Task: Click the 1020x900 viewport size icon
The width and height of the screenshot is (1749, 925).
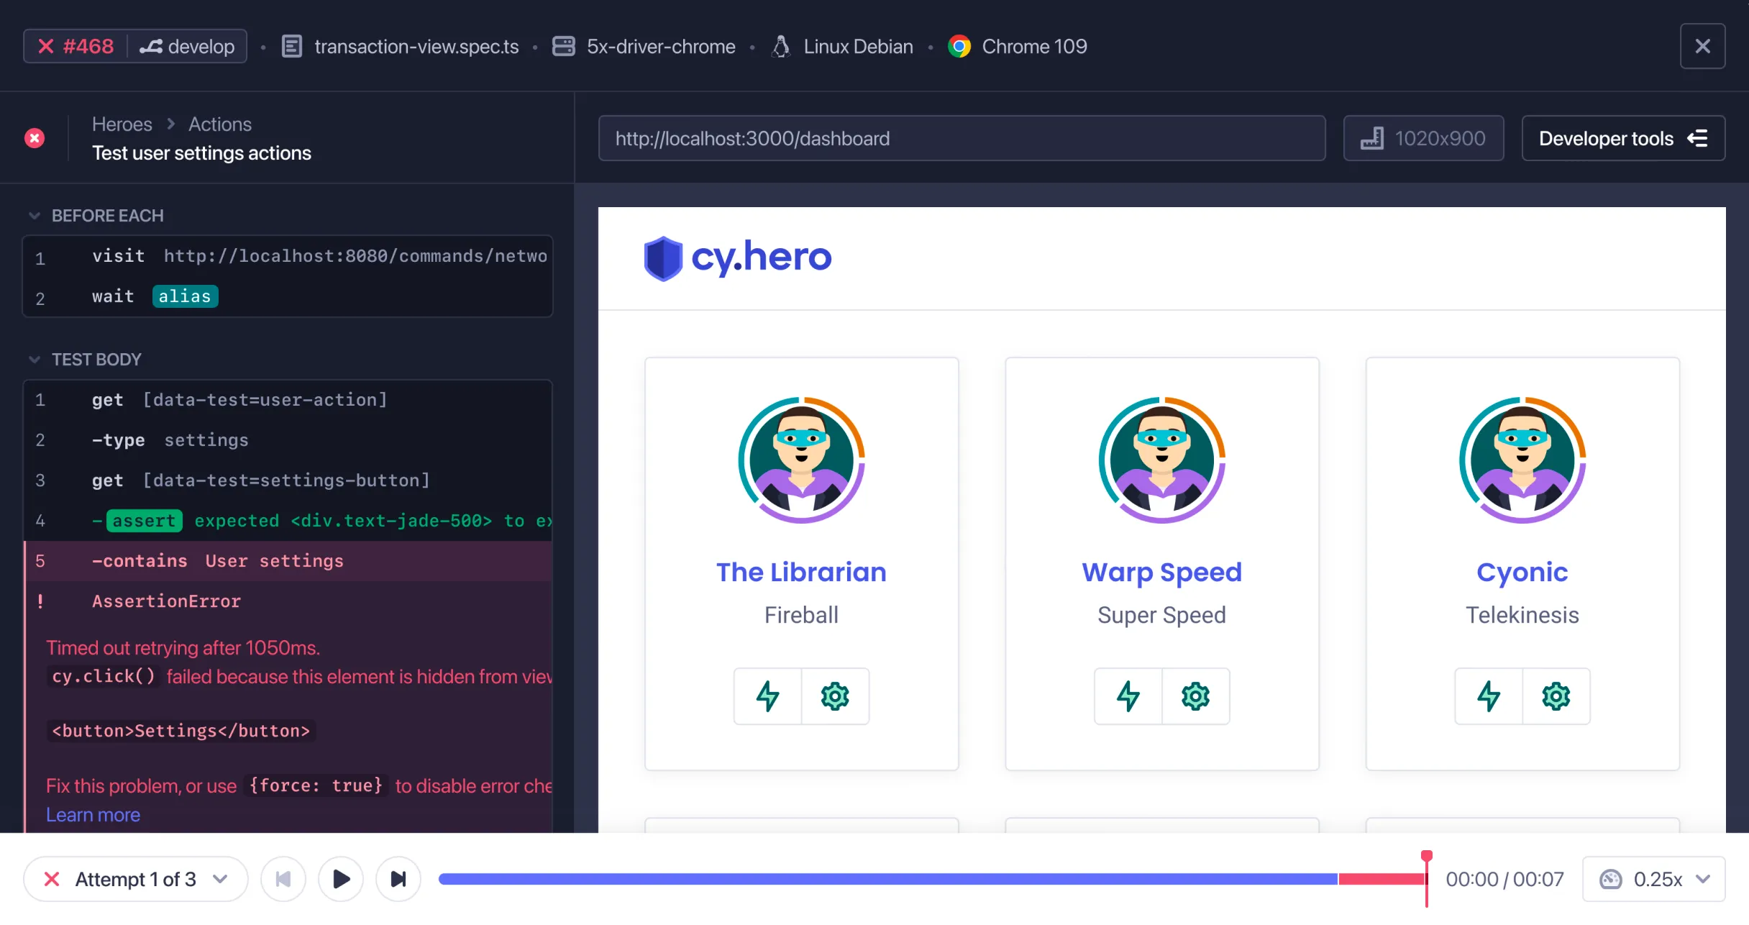Action: coord(1372,138)
